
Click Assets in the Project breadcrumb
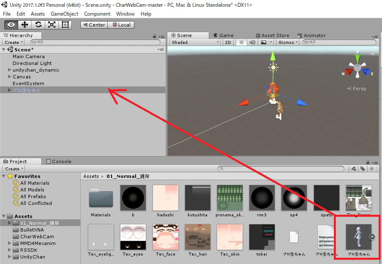click(x=91, y=176)
